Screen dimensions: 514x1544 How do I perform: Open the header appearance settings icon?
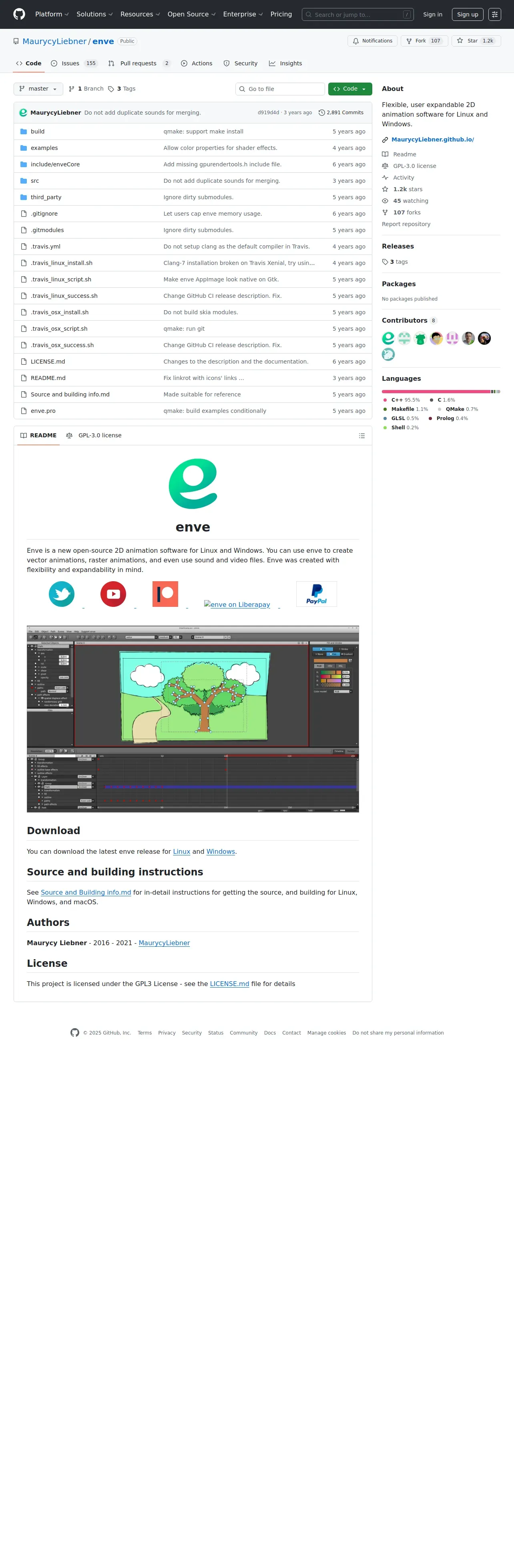point(494,14)
